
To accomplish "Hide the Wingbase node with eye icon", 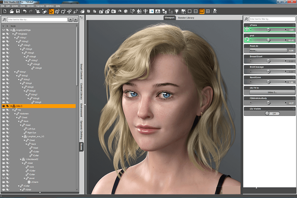I will coord(4,34).
